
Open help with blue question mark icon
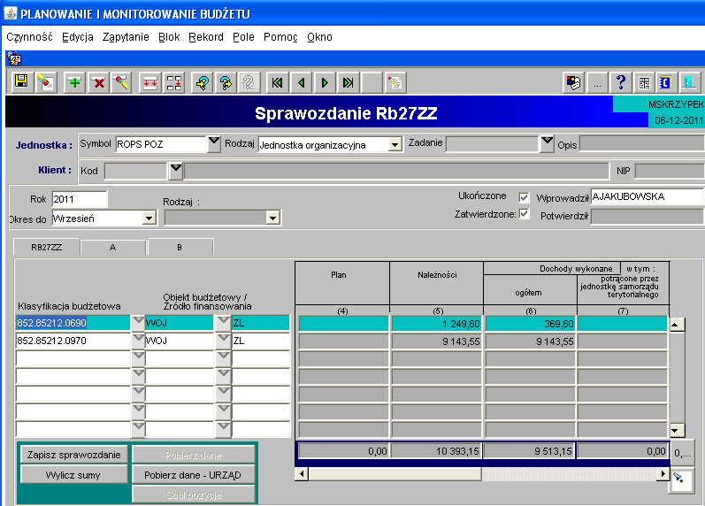(x=620, y=82)
